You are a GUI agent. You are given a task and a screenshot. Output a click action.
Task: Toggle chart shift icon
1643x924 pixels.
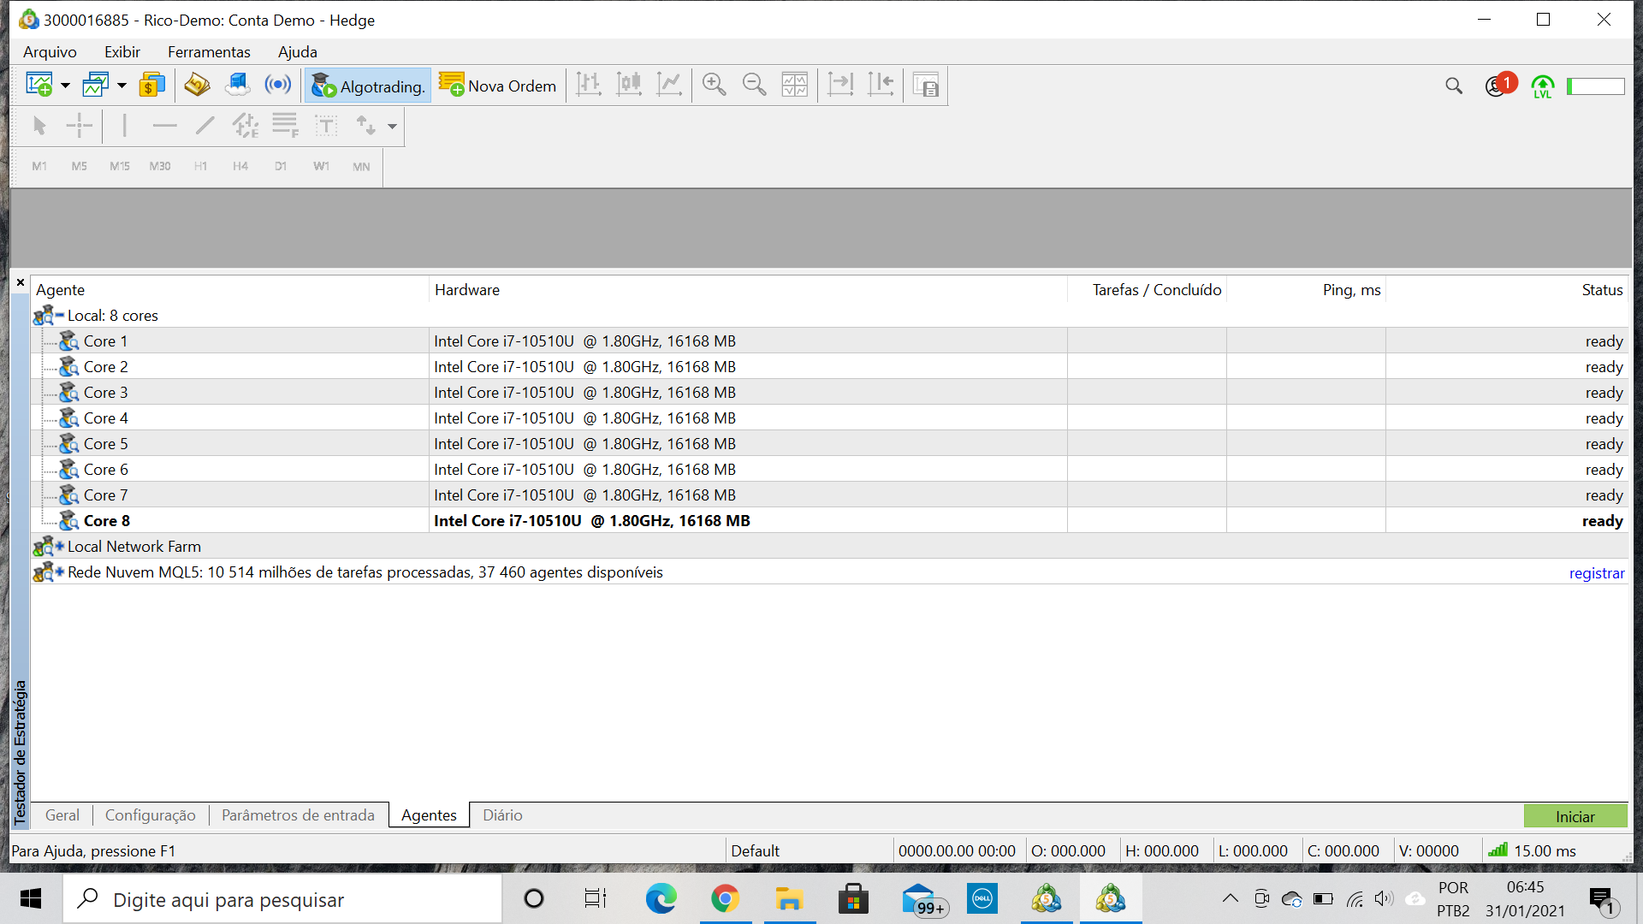tap(881, 85)
